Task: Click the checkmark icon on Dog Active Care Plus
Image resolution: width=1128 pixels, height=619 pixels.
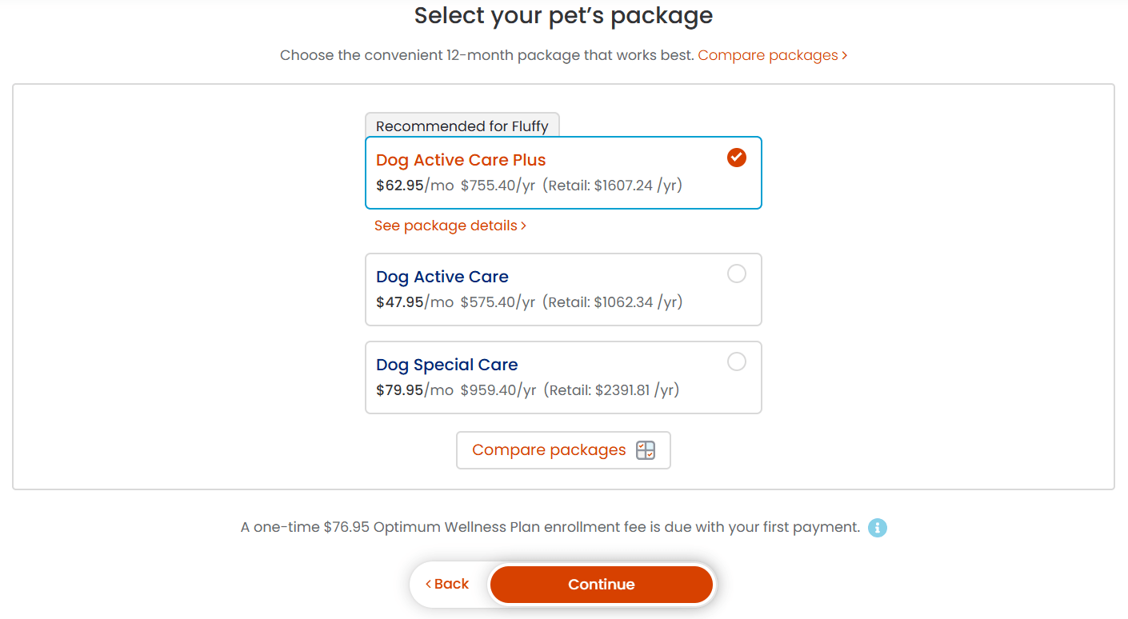Action: tap(736, 157)
